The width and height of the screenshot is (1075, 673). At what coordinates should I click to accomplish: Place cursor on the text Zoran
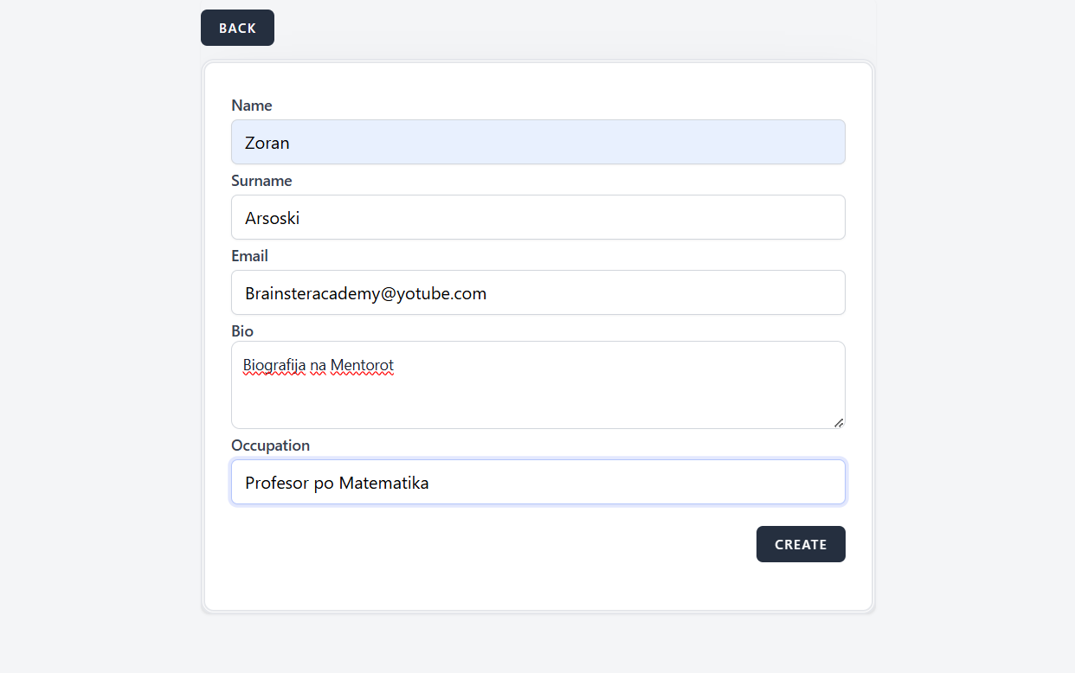pos(267,143)
